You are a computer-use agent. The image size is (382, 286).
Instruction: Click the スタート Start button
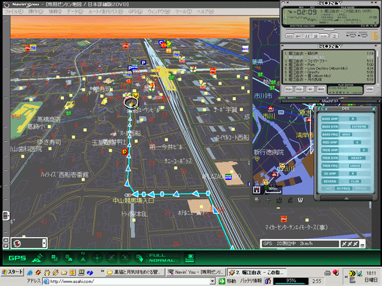(x=12, y=272)
